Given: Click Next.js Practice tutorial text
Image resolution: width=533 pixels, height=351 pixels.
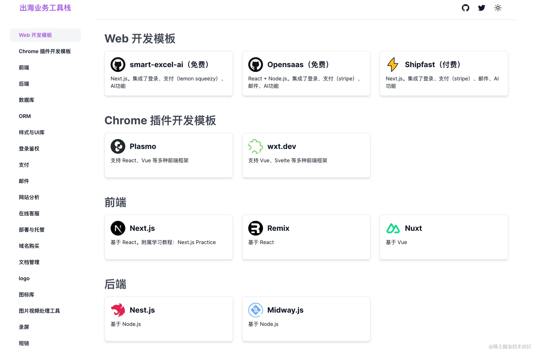Looking at the screenshot, I should (197, 242).
